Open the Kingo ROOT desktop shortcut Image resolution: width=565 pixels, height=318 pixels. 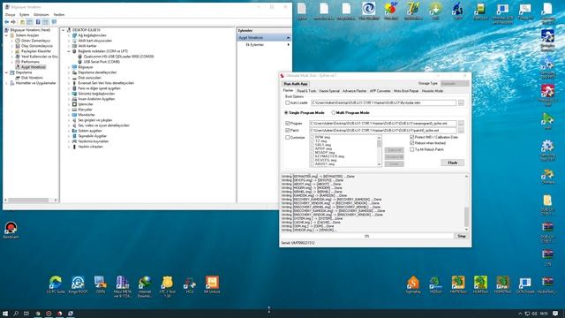[78, 284]
